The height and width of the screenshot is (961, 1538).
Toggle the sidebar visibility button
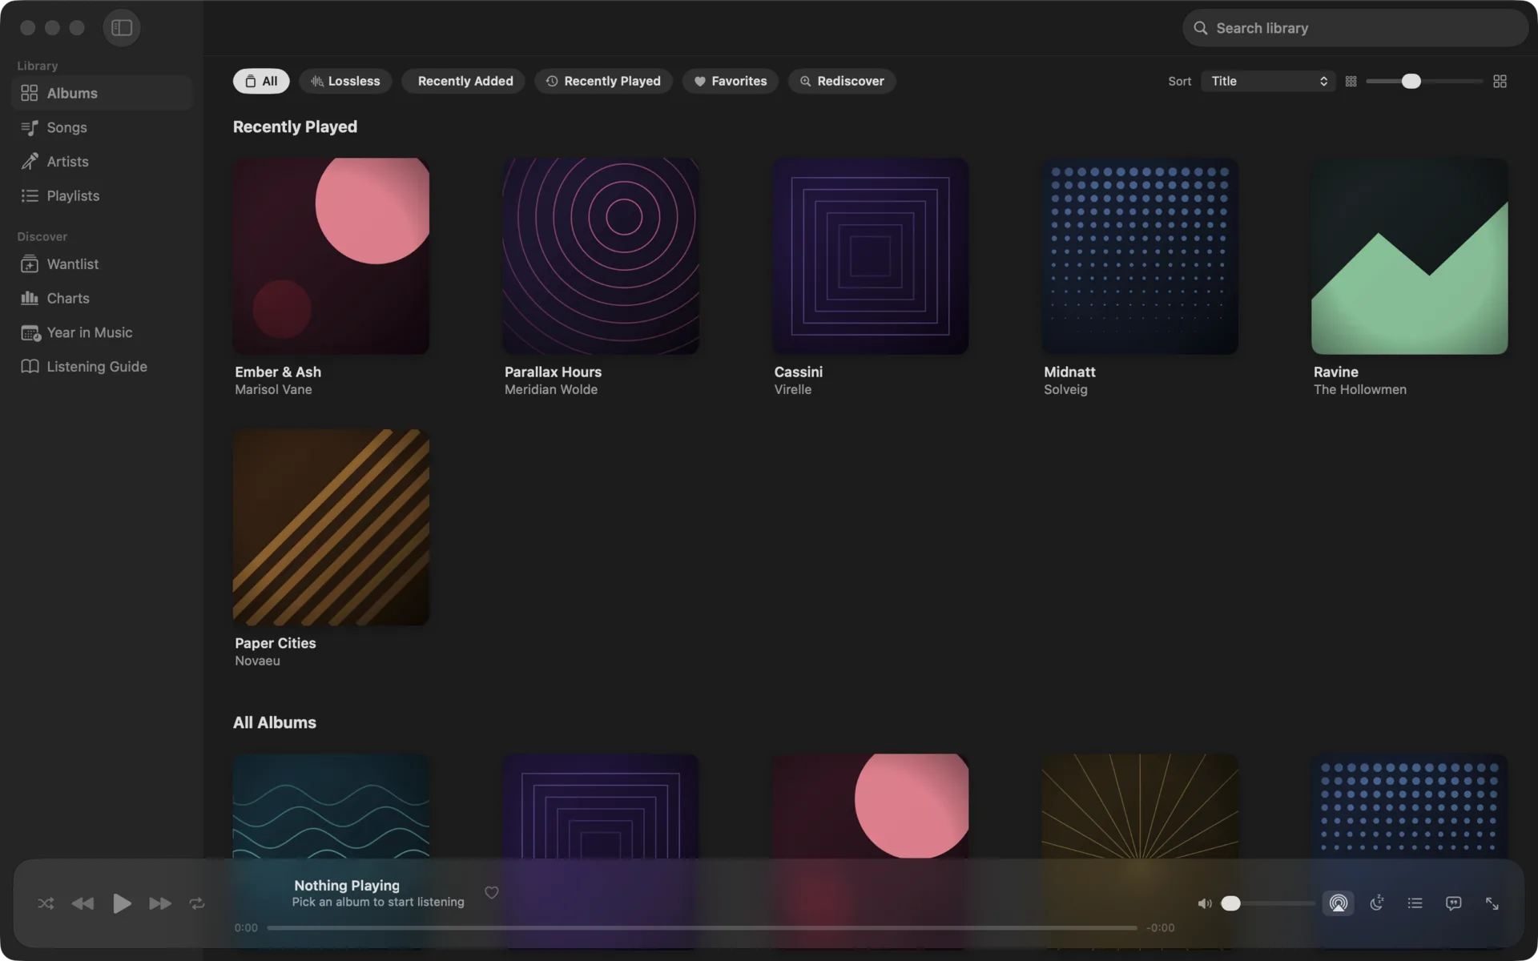122,28
